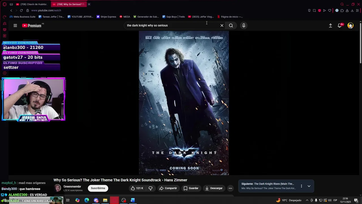Screen dimensions: 362x204
Task: Take a snapshot with Opera toolbar
Action: [314, 10]
